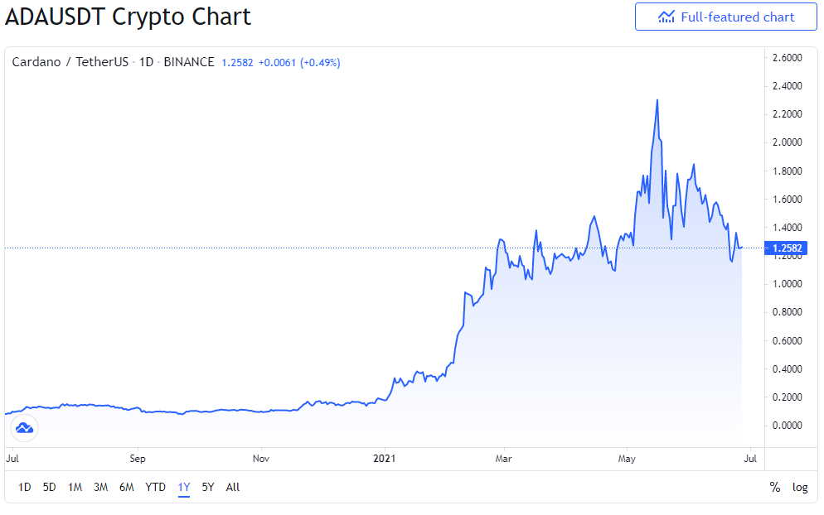Viewport: 824px width, 515px height.
Task: Open the Full-featured chart button
Action: (725, 17)
